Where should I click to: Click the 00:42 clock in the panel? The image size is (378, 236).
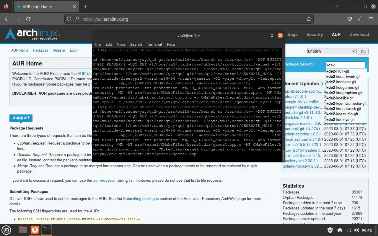[366, 230]
